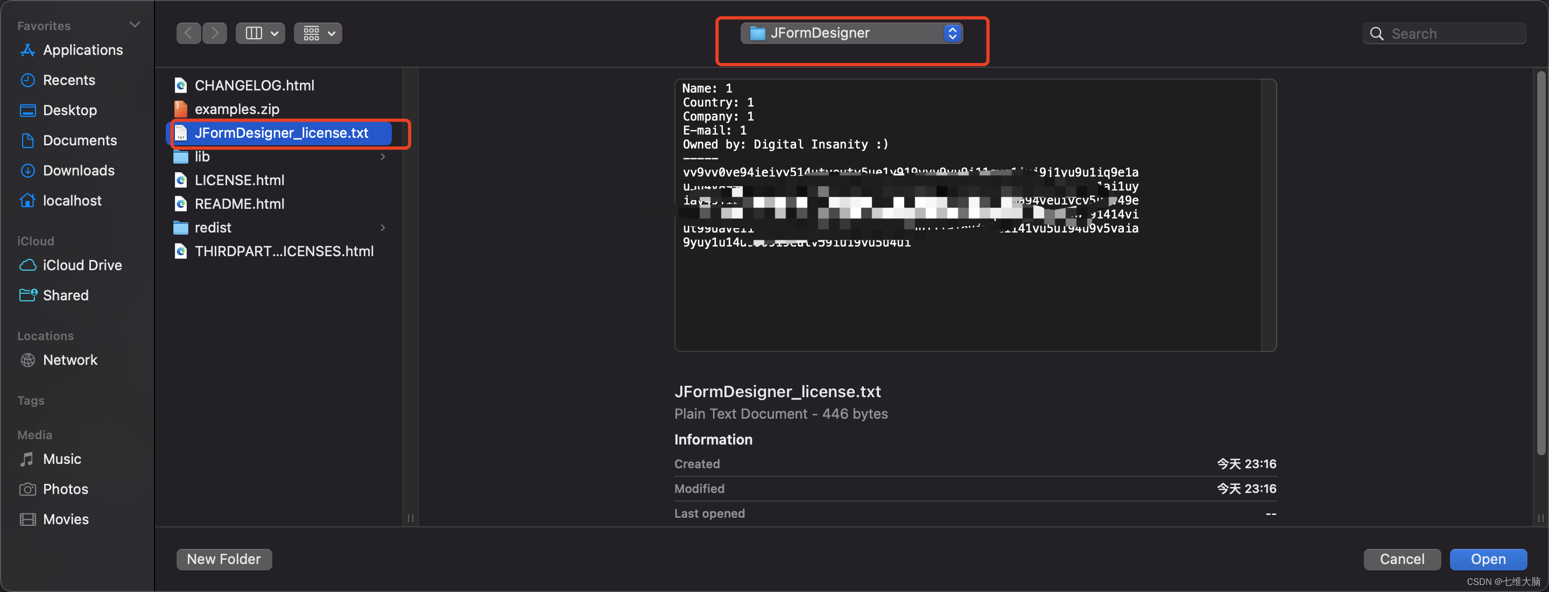This screenshot has width=1549, height=592.
Task: Select JFormDesigner_license.txt in the file list
Action: (279, 133)
